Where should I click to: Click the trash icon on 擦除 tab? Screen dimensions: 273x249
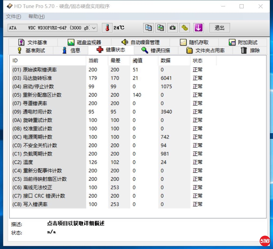244,50
